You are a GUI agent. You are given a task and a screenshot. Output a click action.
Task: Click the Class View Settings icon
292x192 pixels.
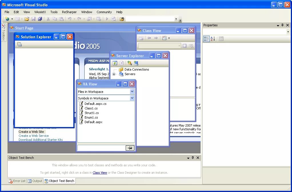[x=164, y=38]
